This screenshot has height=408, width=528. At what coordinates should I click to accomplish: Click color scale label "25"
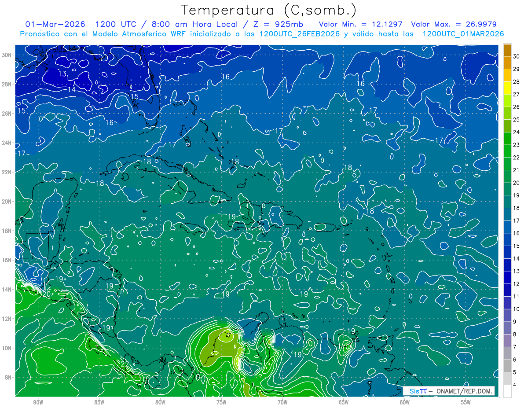(x=517, y=120)
